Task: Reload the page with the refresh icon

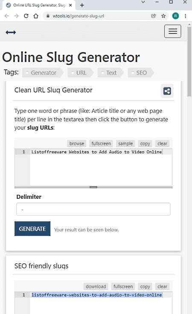Action: (26, 16)
